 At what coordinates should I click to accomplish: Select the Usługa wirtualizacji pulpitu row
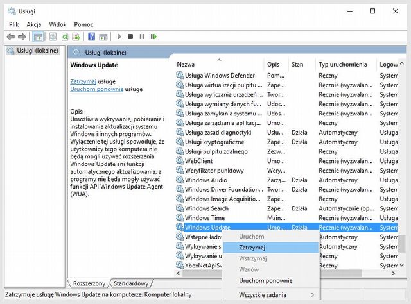click(286, 85)
